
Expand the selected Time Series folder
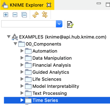tap(22, 100)
